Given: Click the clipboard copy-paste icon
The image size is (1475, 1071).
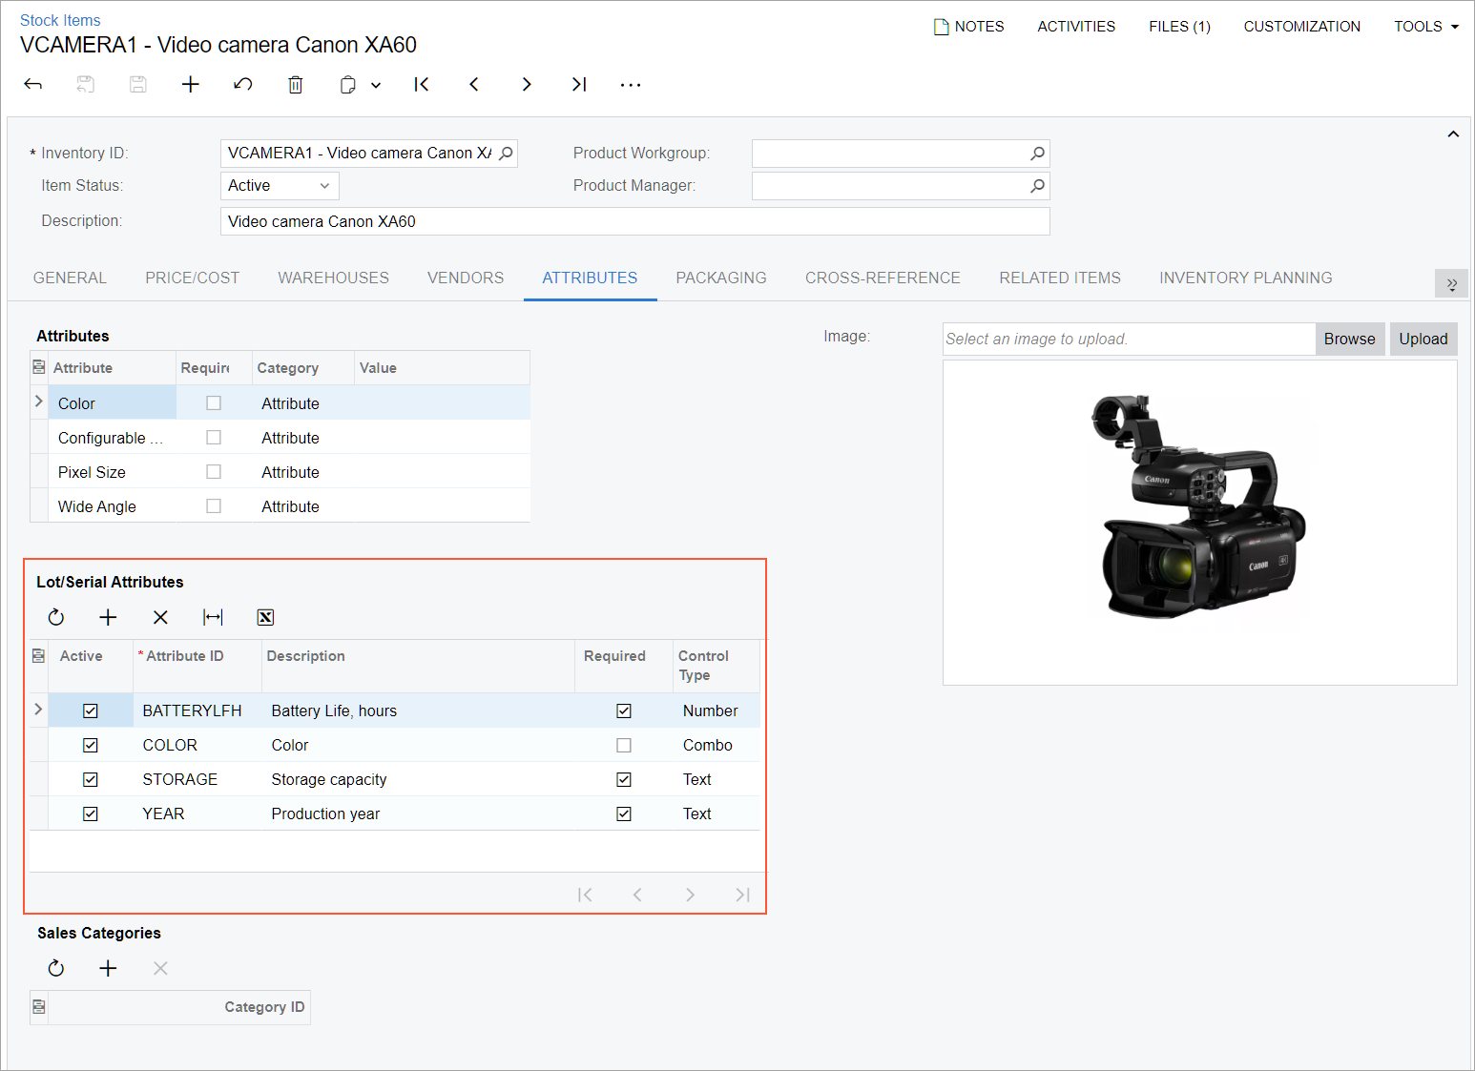Looking at the screenshot, I should pos(348,85).
